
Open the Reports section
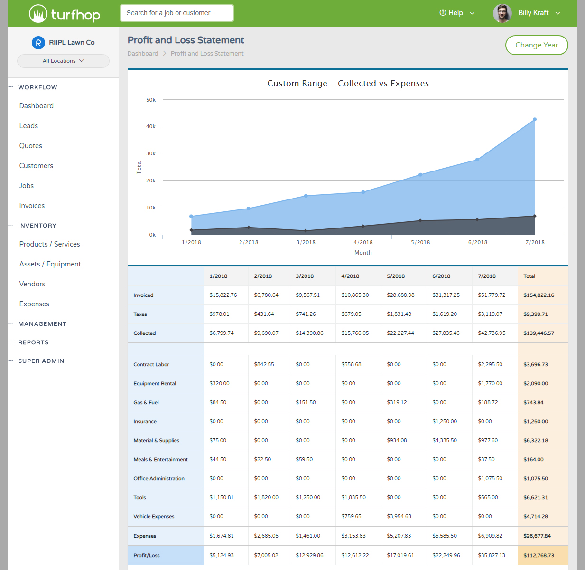(x=33, y=342)
